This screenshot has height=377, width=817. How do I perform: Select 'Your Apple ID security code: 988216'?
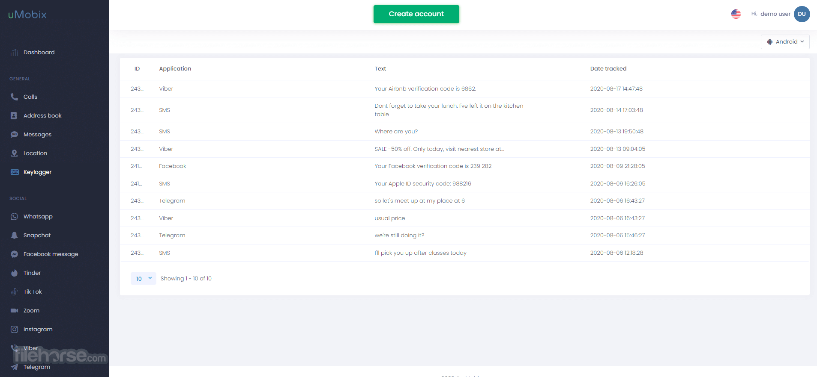[423, 184]
